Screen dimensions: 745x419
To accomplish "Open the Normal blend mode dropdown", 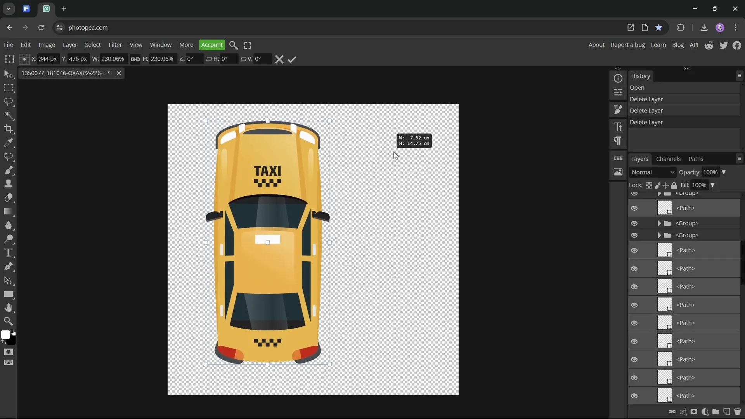I will pyautogui.click(x=652, y=172).
